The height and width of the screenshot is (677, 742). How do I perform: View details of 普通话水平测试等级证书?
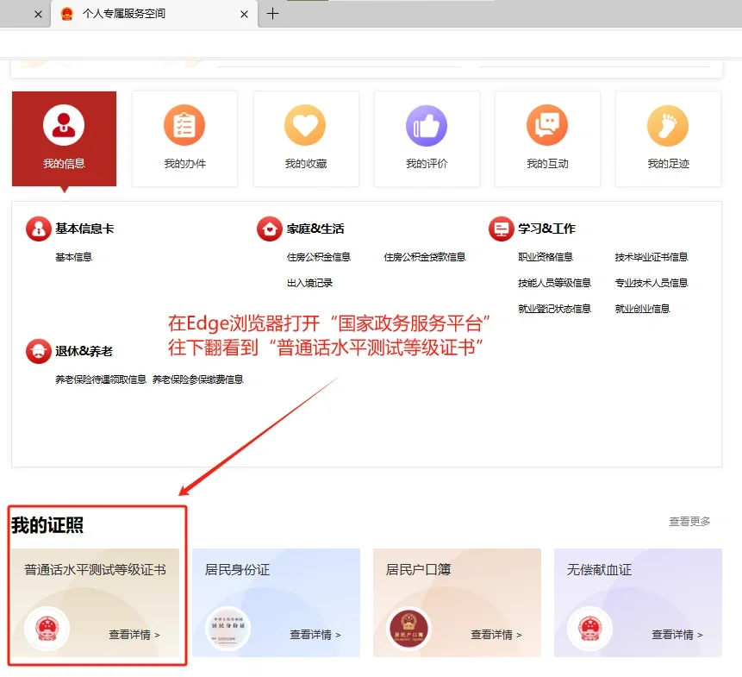pos(134,635)
